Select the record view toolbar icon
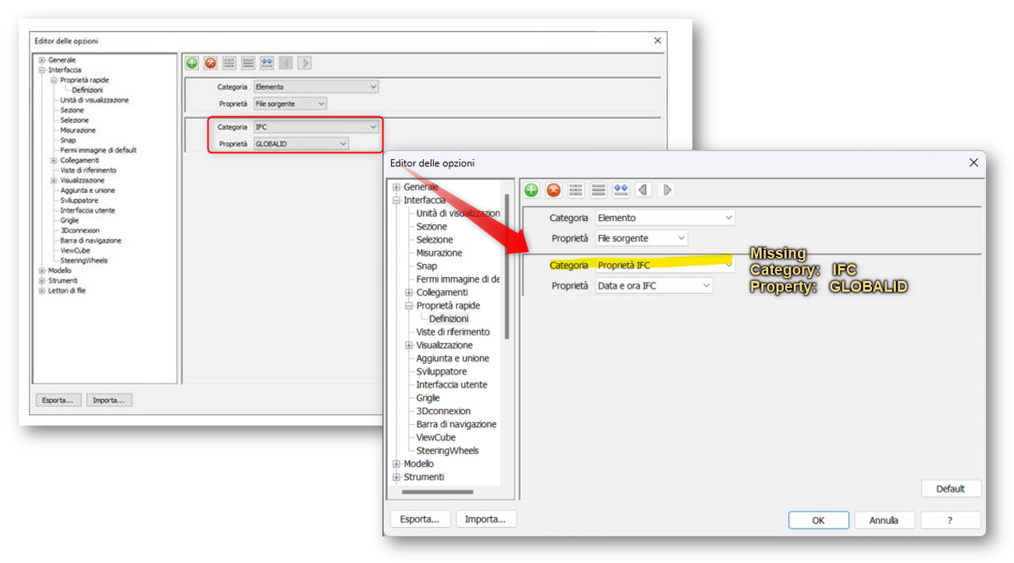The image size is (1014, 563). 598,189
